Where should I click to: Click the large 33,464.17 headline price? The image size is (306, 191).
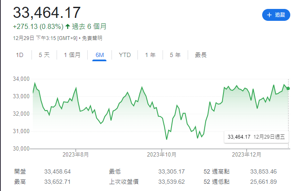(x=47, y=12)
